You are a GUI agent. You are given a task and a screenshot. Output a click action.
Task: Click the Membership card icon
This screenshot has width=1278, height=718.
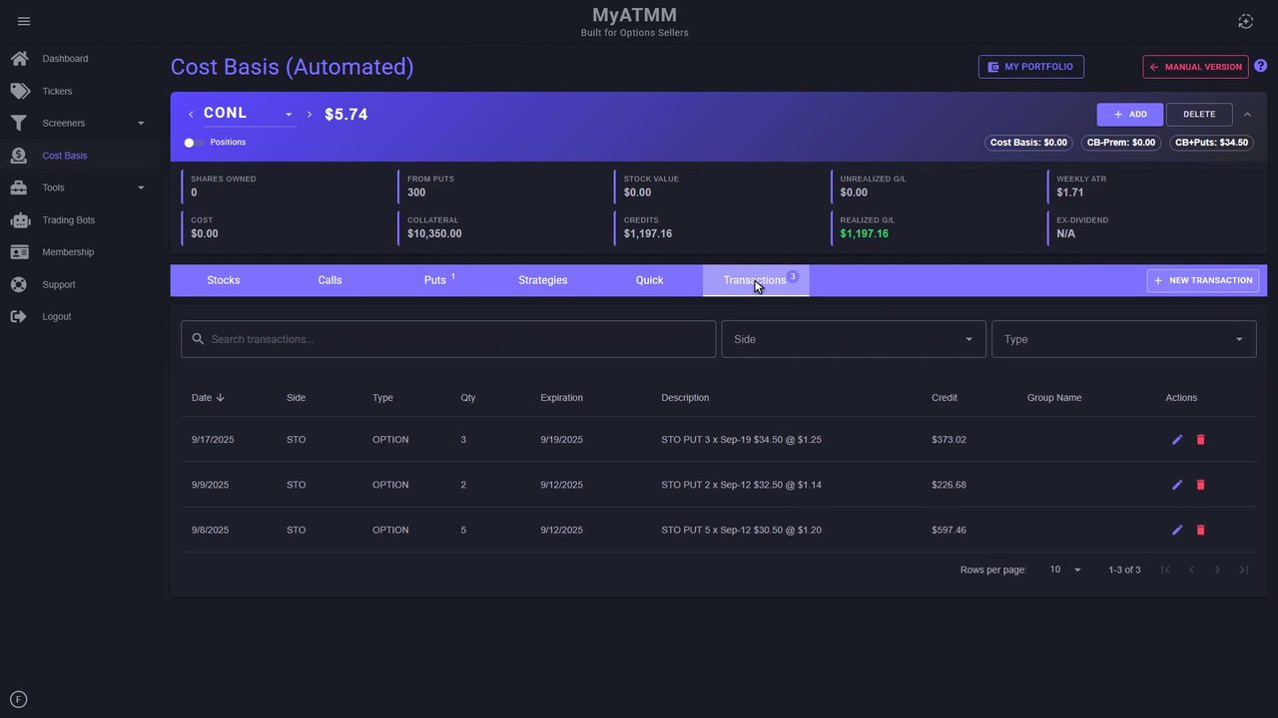coord(19,252)
